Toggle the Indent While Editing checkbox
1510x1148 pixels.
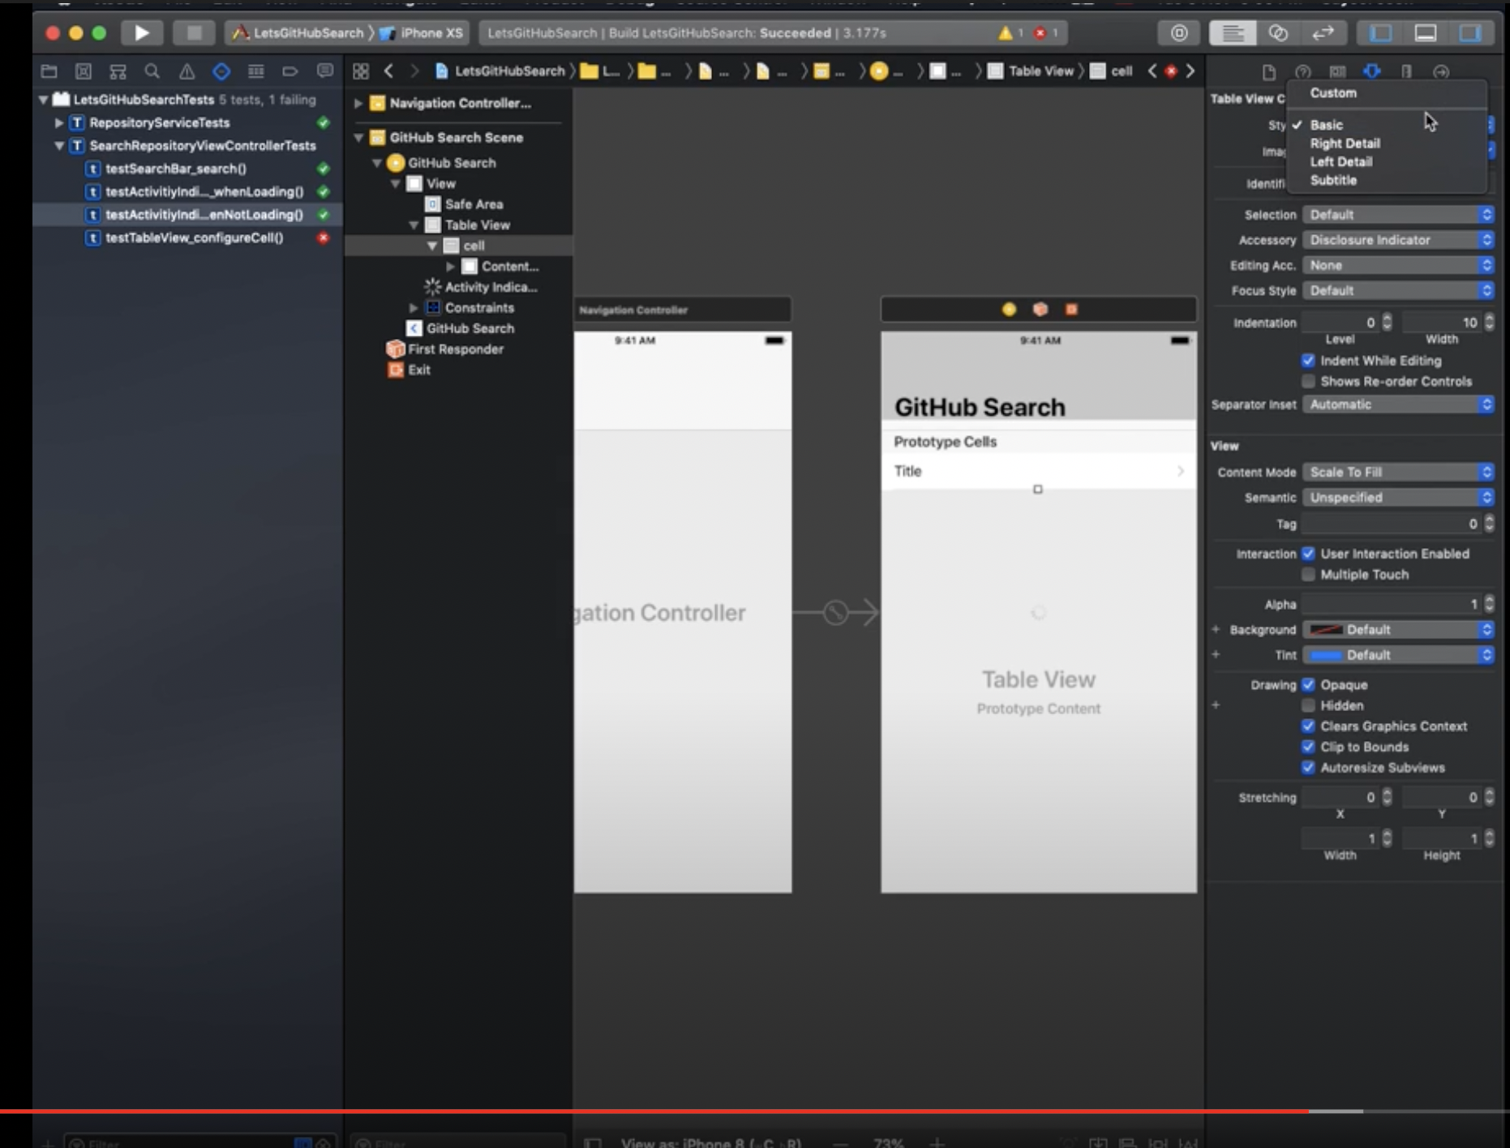pyautogui.click(x=1308, y=361)
